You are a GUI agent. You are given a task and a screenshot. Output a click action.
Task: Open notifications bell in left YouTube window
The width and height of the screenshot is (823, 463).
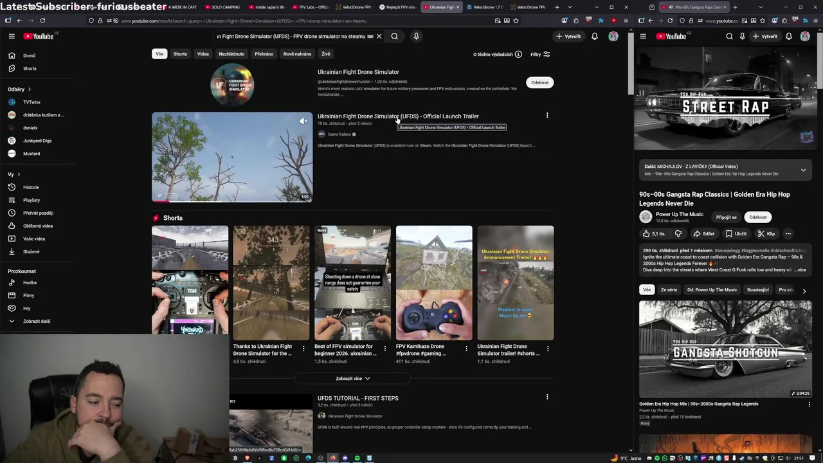point(595,36)
